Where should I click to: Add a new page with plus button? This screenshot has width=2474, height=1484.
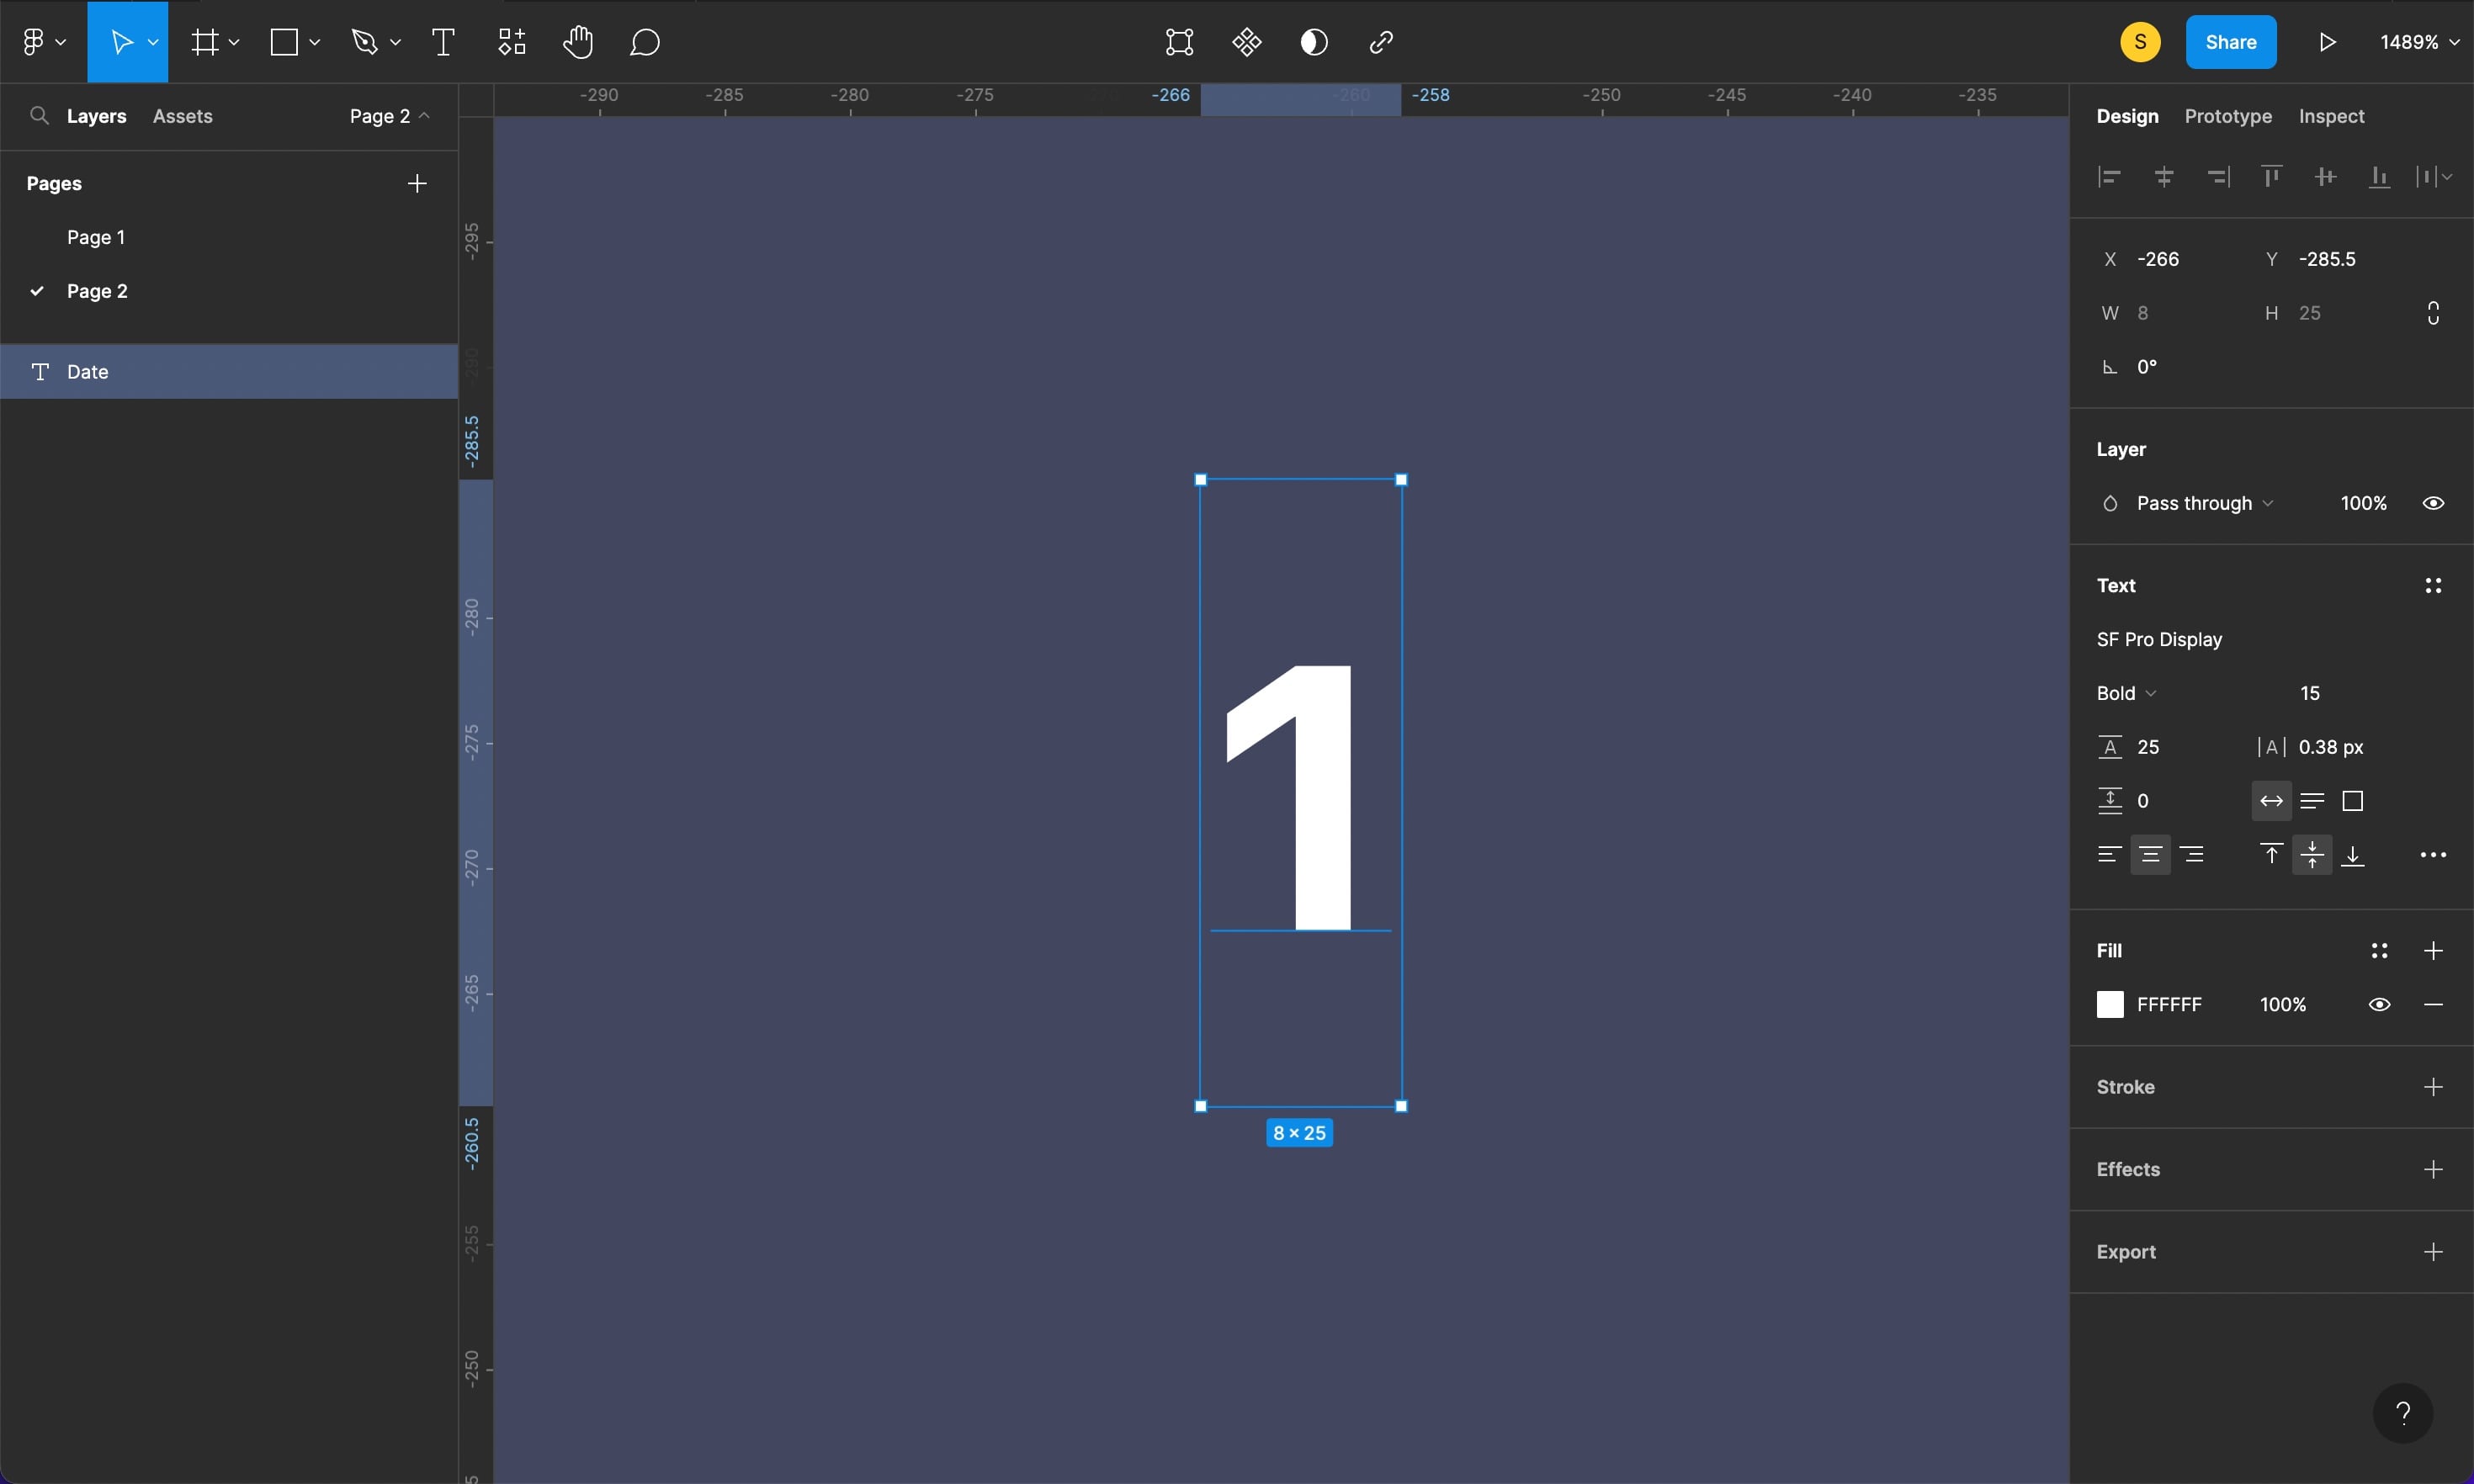pyautogui.click(x=417, y=183)
